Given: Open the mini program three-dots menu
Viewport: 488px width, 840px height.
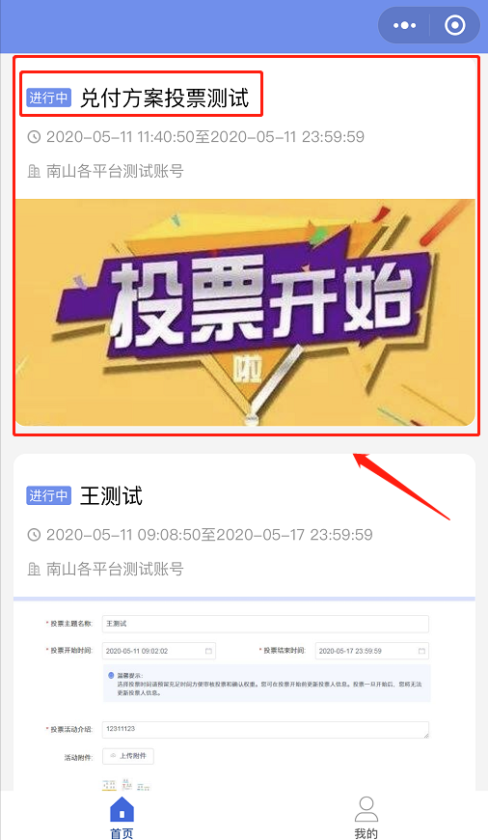Looking at the screenshot, I should [404, 25].
